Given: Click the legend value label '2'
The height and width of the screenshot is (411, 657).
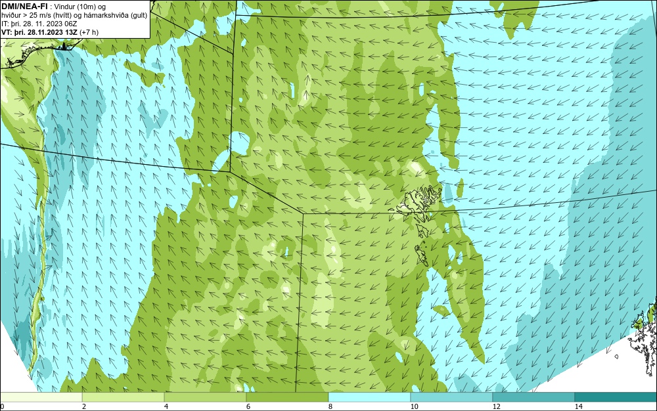Looking at the screenshot, I should (x=84, y=406).
